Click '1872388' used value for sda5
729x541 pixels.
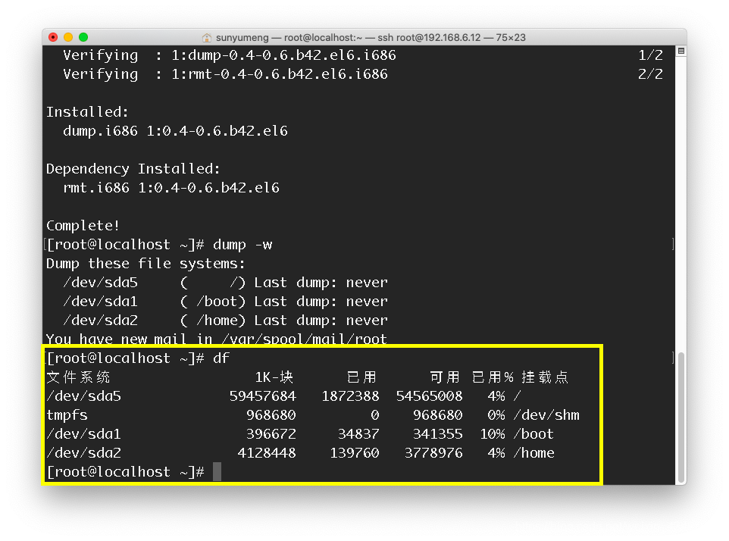pyautogui.click(x=351, y=396)
